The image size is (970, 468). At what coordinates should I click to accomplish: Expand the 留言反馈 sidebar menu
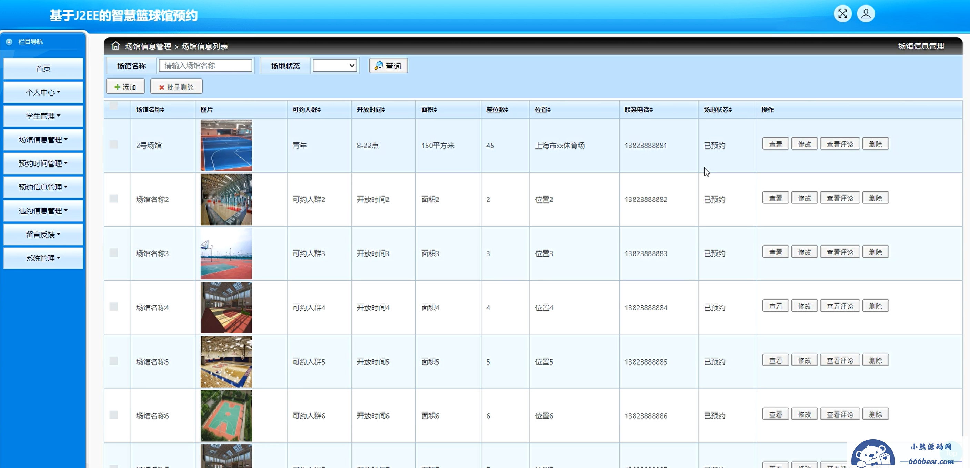[x=43, y=235]
